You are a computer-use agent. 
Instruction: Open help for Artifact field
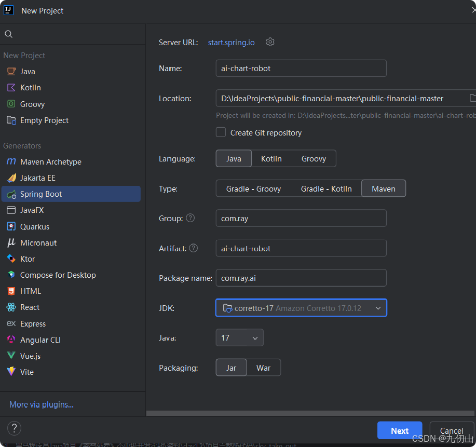pos(194,248)
